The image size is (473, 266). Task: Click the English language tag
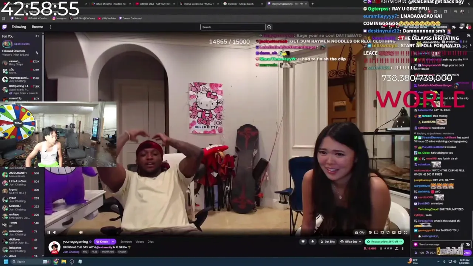tap(122, 252)
